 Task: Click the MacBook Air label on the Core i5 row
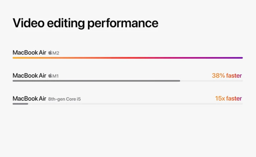coord(29,98)
